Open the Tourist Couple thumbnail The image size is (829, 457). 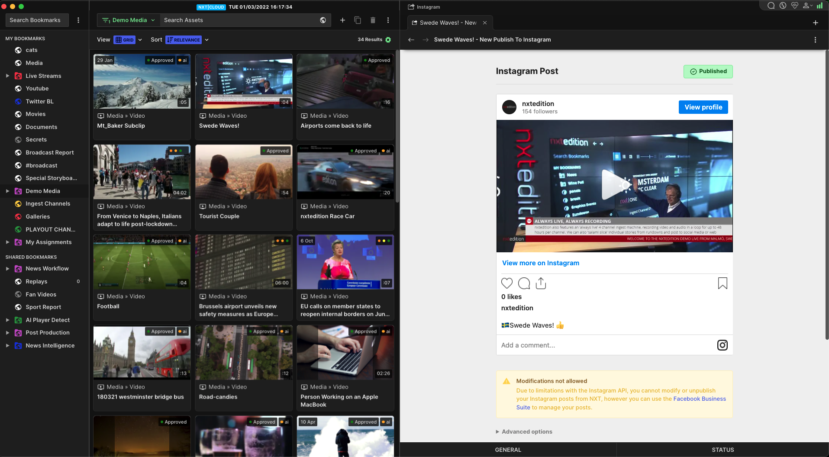(x=244, y=172)
